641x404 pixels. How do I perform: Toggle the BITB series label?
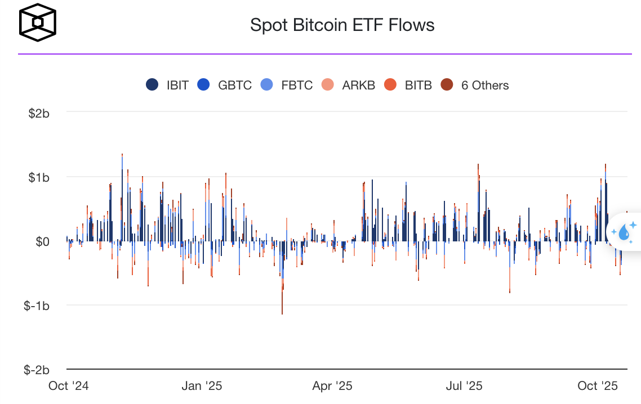pos(418,86)
